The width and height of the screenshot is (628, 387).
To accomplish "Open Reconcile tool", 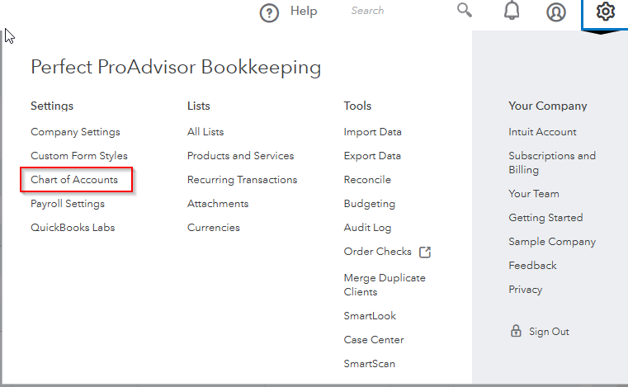I will pyautogui.click(x=367, y=180).
